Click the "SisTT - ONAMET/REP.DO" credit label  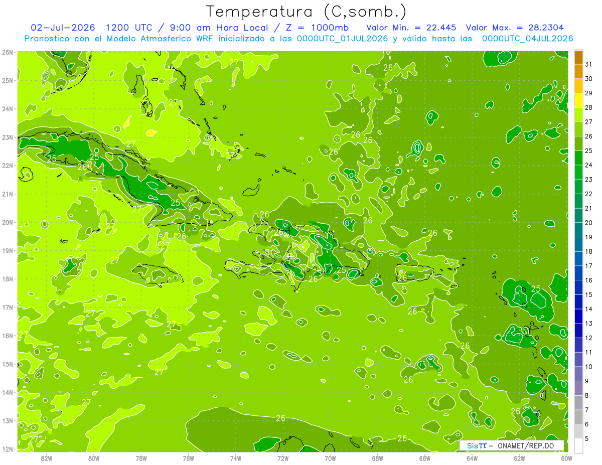click(x=511, y=445)
